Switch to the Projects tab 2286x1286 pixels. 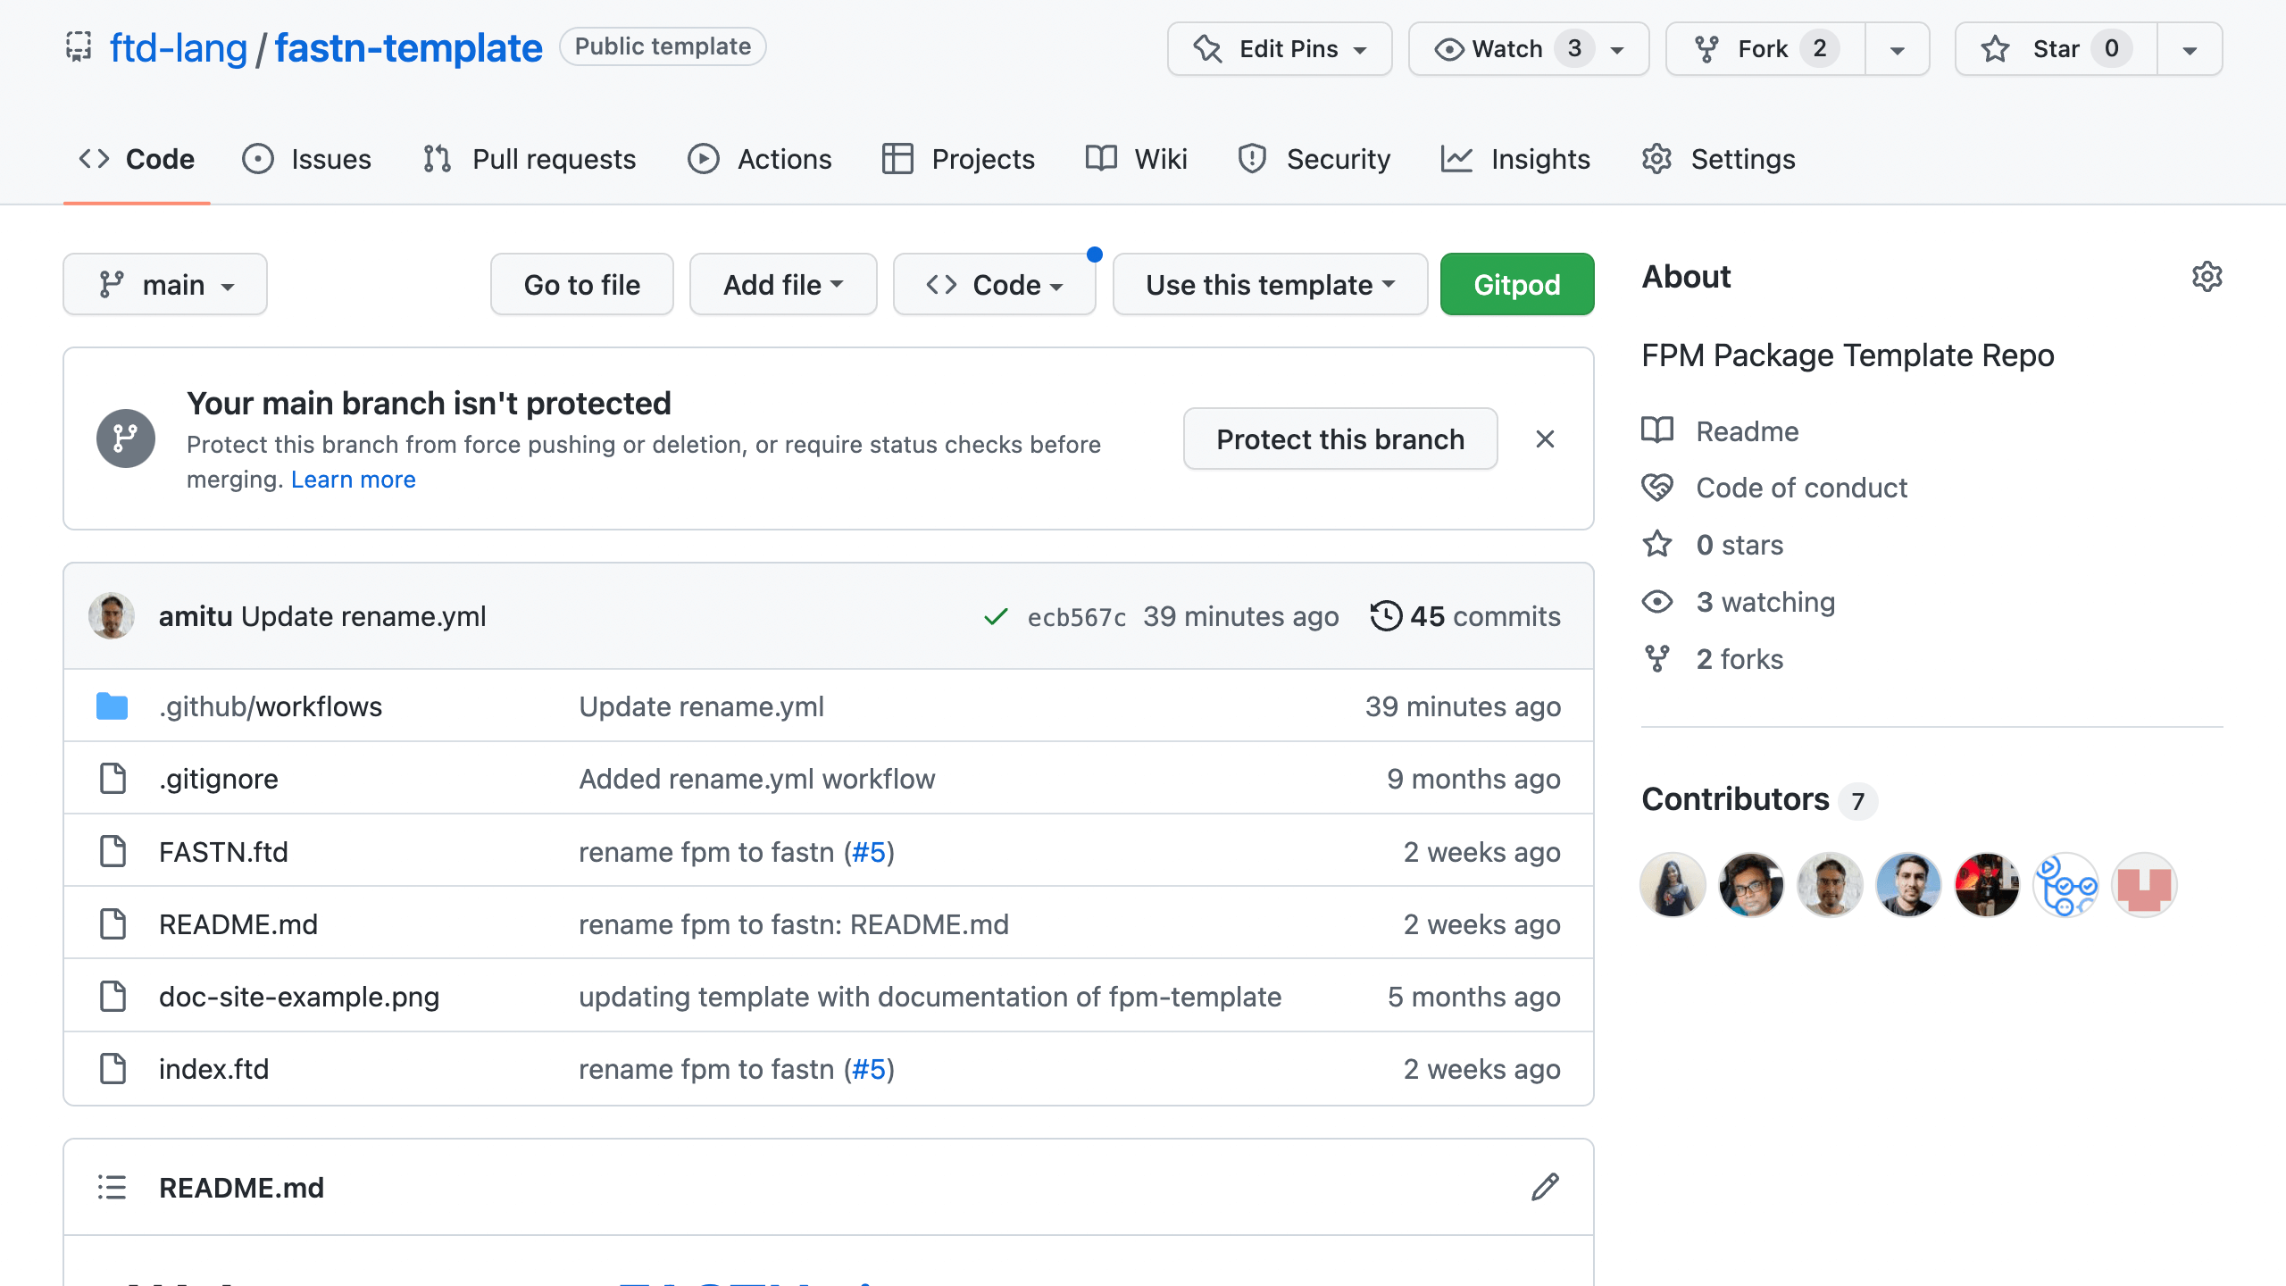coord(958,159)
